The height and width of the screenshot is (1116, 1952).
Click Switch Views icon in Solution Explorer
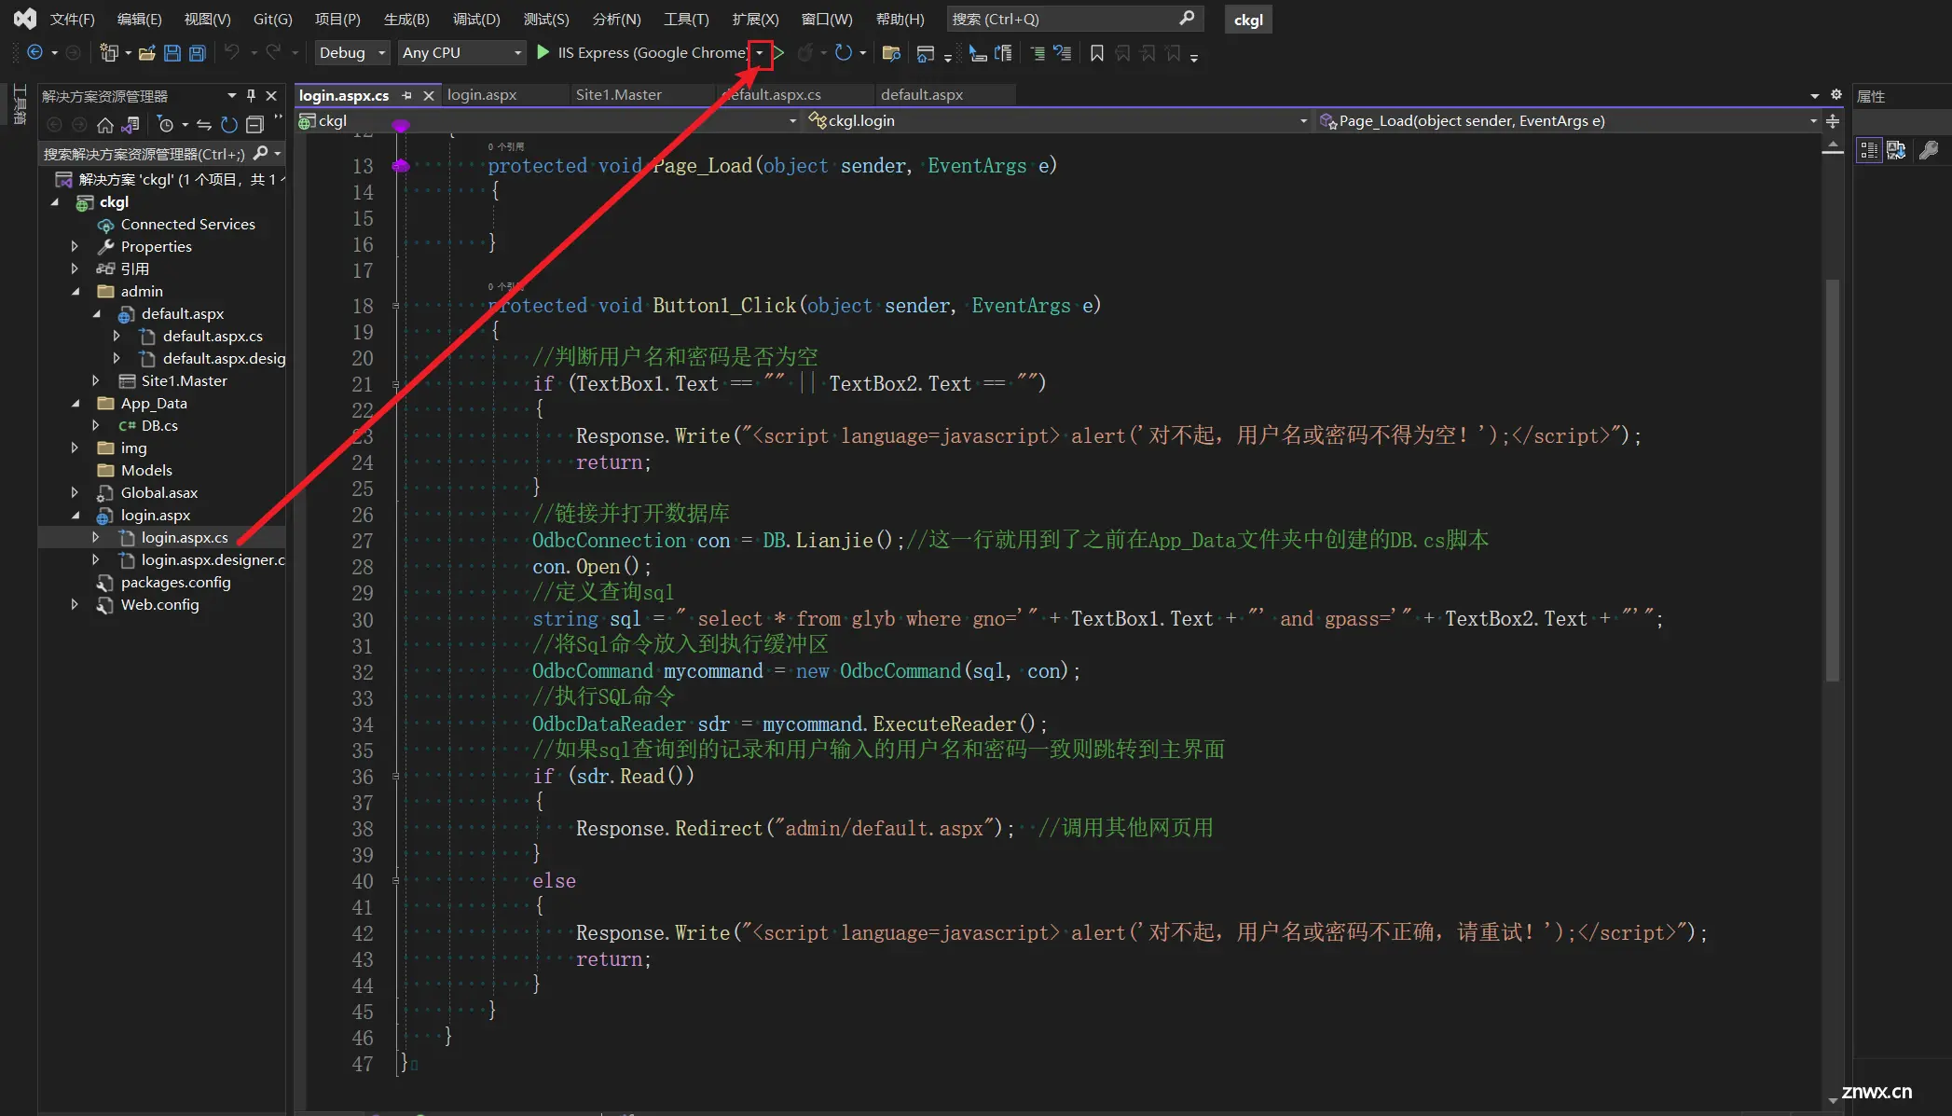pyautogui.click(x=131, y=124)
